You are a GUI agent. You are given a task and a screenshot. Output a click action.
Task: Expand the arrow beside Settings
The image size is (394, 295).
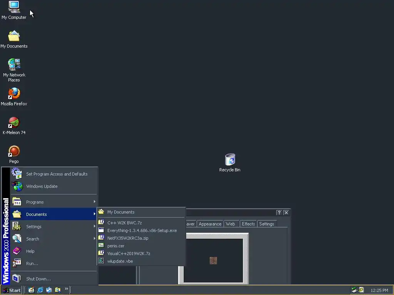pos(95,226)
